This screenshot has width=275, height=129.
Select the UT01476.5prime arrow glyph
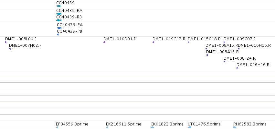[189, 127]
